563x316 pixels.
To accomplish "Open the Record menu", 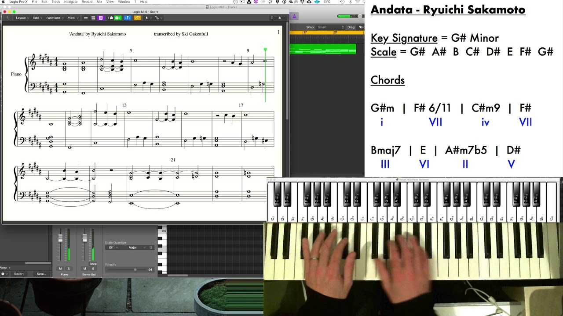I will point(87,2).
